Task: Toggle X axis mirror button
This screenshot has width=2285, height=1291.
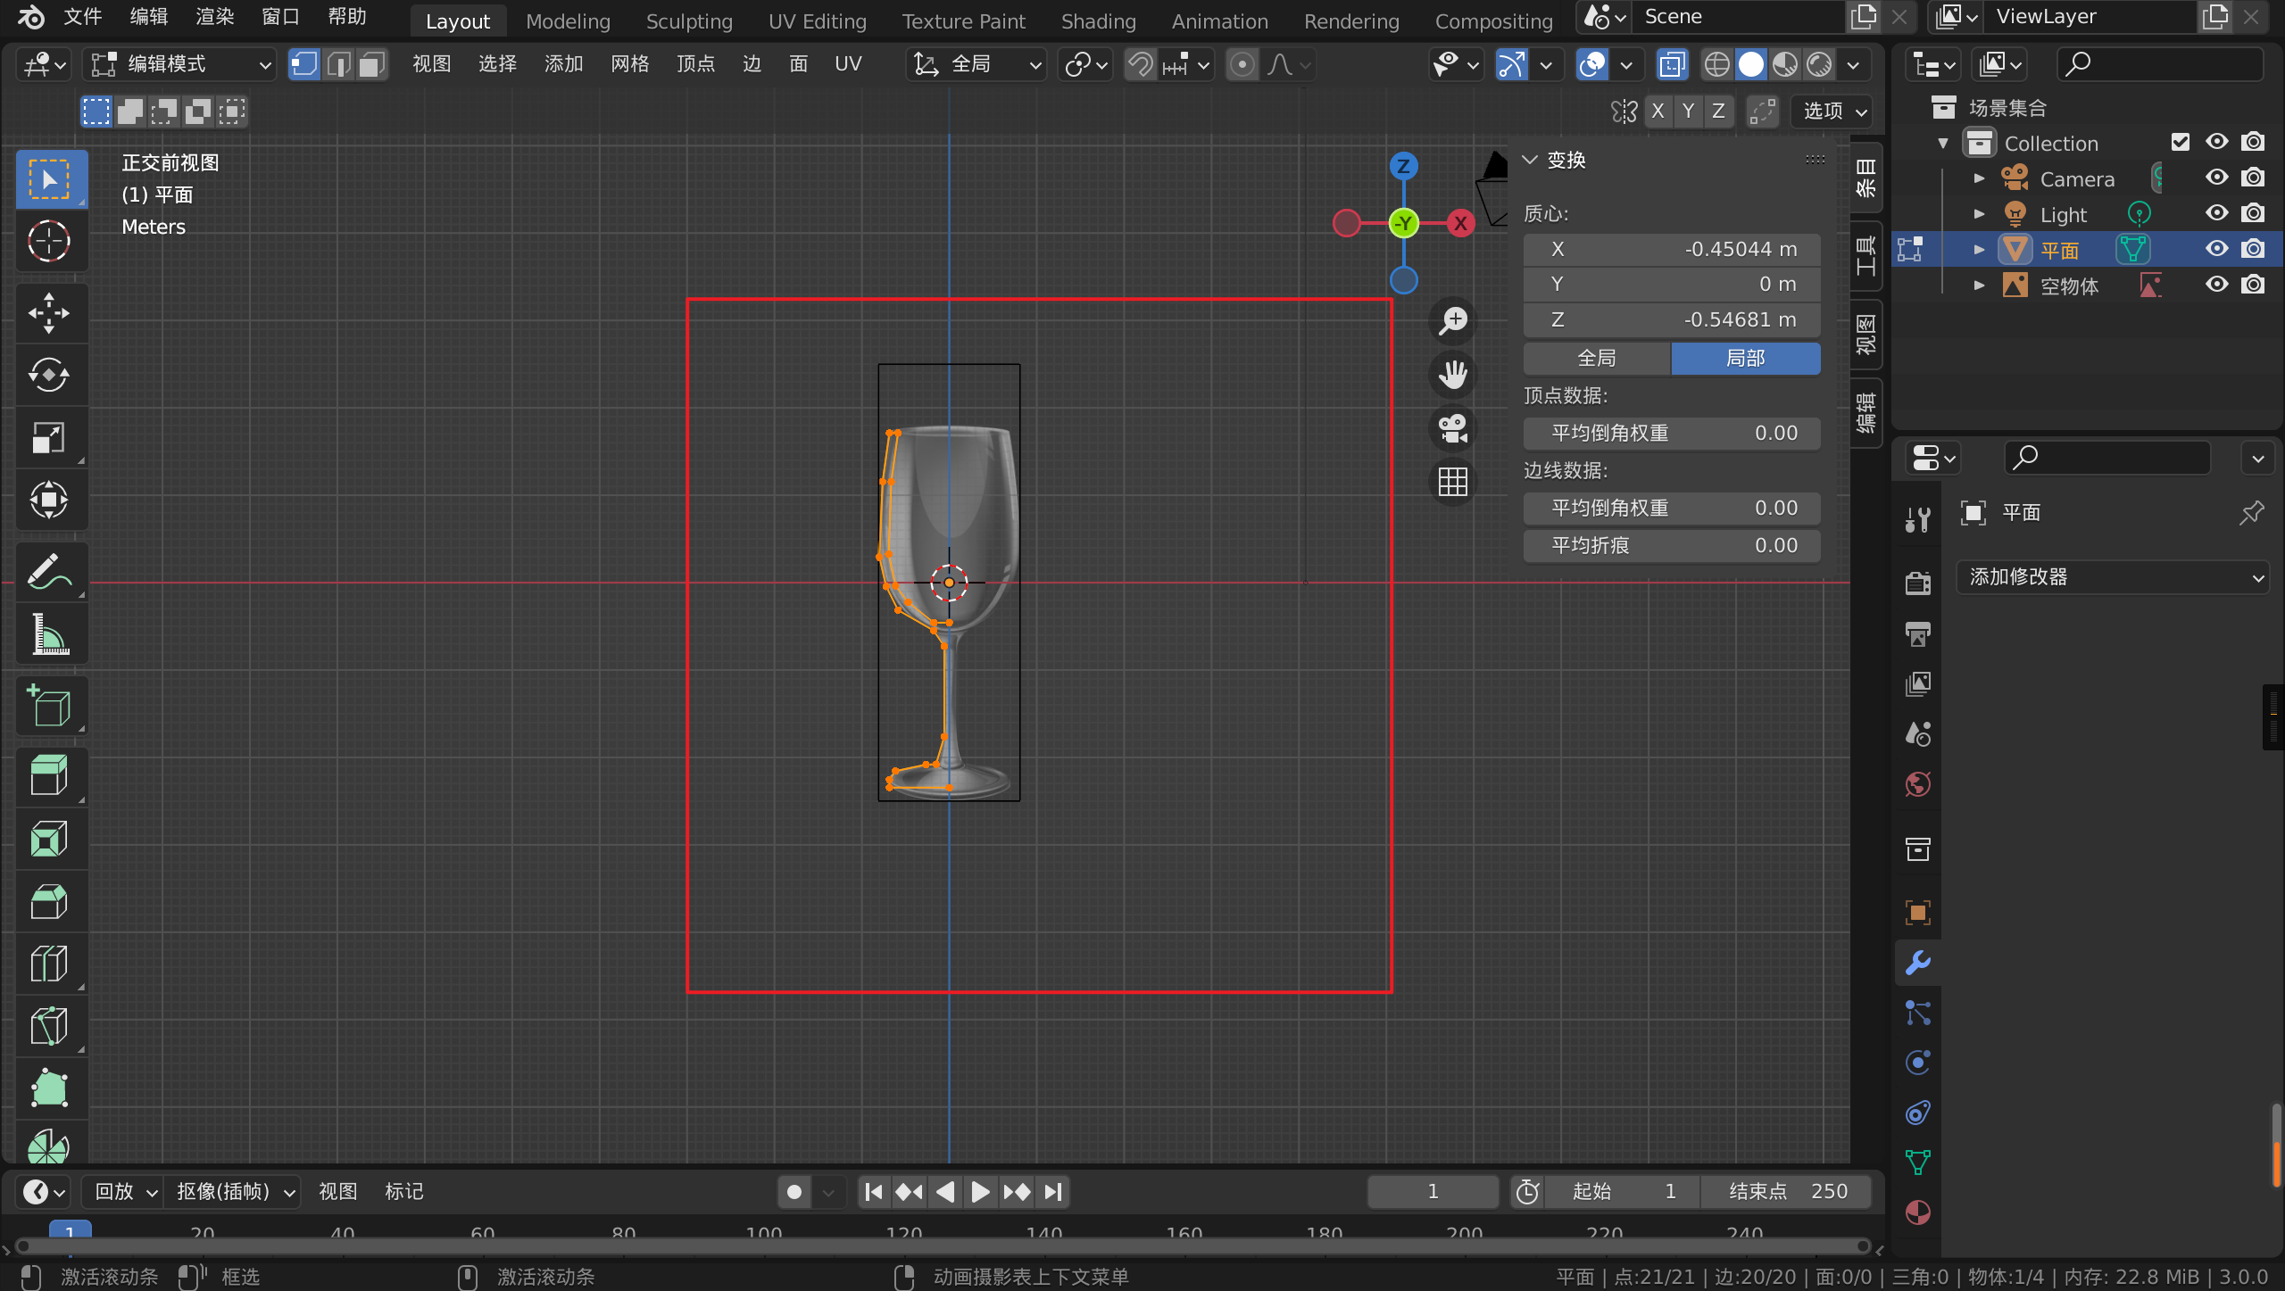Action: point(1658,111)
